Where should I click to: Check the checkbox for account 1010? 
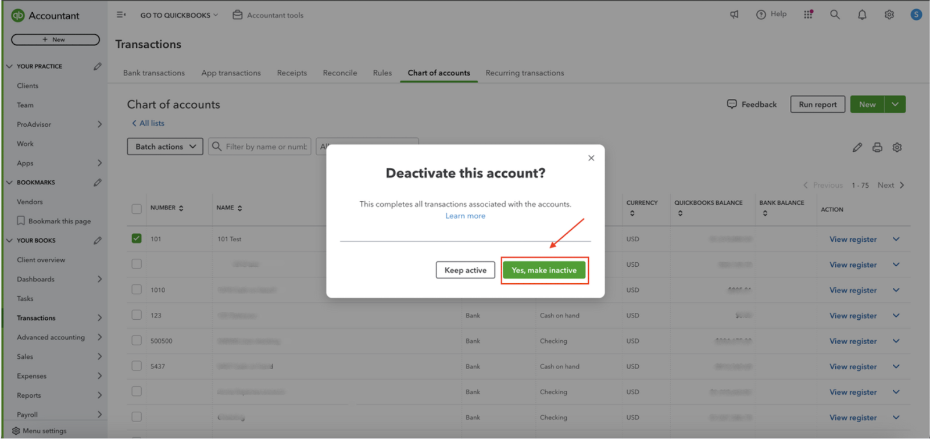tap(137, 289)
